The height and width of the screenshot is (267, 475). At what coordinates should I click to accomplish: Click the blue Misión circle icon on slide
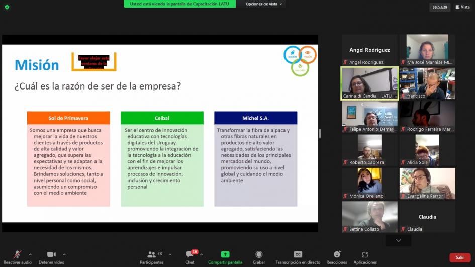click(x=293, y=54)
